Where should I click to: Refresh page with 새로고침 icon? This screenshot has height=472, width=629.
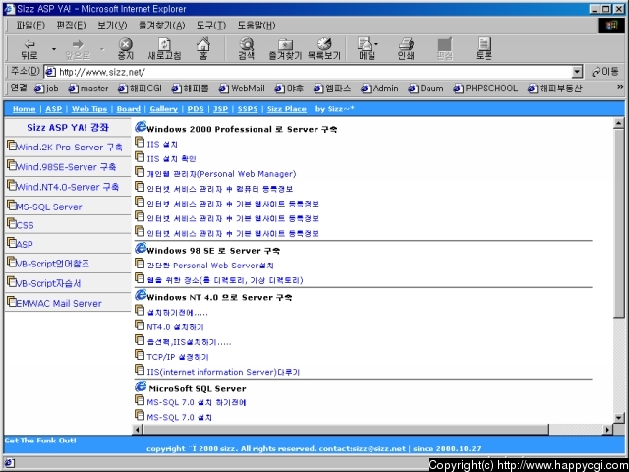click(164, 49)
